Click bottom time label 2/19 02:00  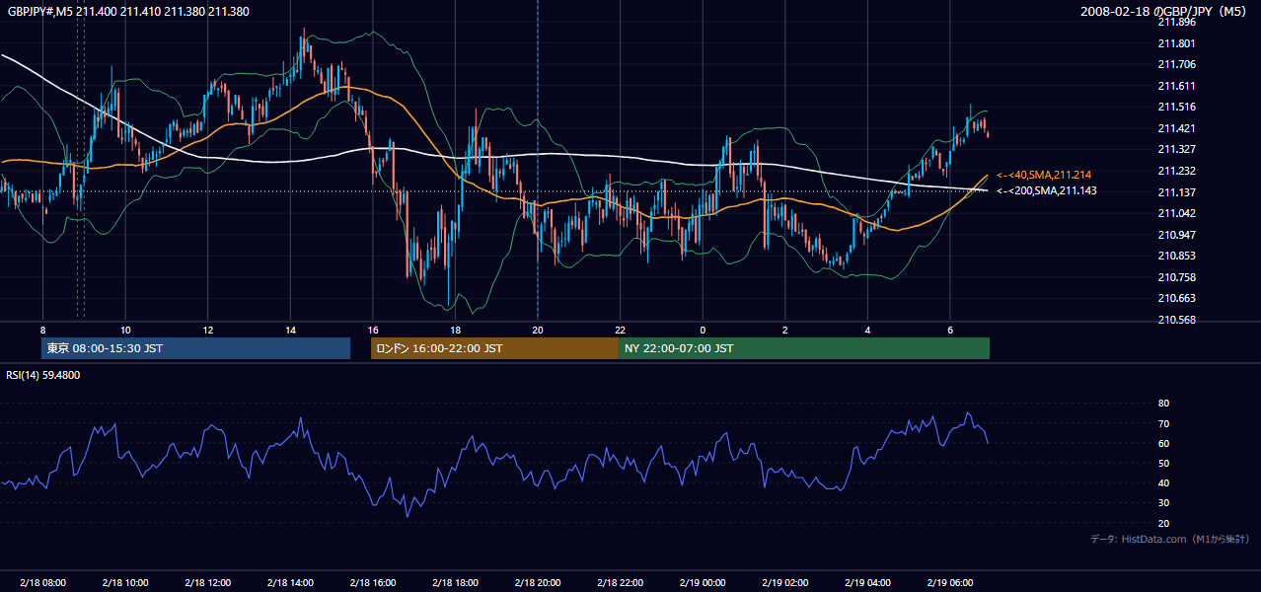tap(785, 583)
